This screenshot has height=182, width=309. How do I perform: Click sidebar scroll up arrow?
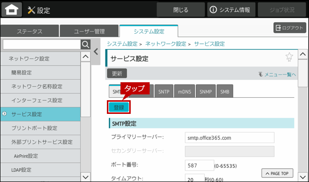[86, 56]
